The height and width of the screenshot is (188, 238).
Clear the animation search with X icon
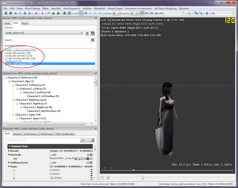tap(93, 40)
